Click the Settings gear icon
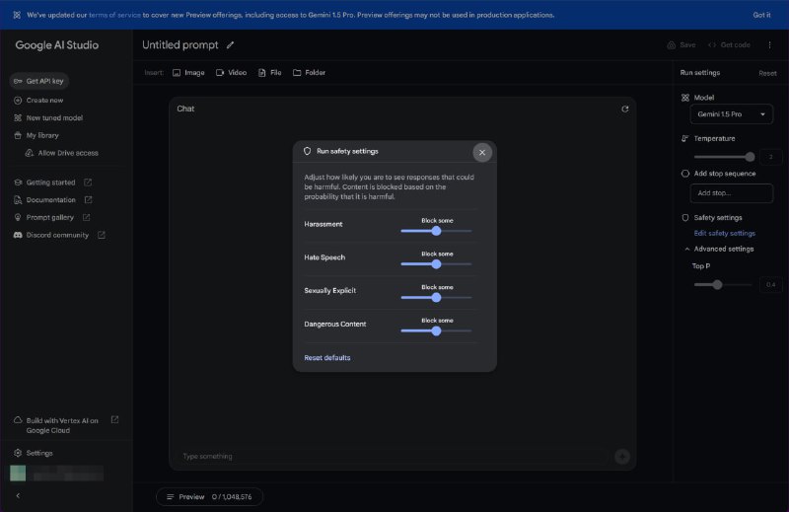The image size is (789, 512). 18,453
